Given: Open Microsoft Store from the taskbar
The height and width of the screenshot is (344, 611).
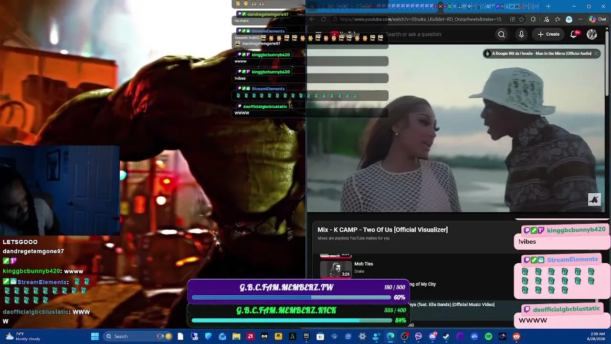Looking at the screenshot, I should (320, 336).
